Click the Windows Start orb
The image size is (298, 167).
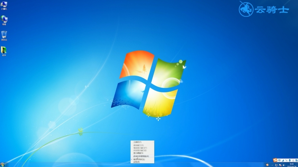(3, 165)
